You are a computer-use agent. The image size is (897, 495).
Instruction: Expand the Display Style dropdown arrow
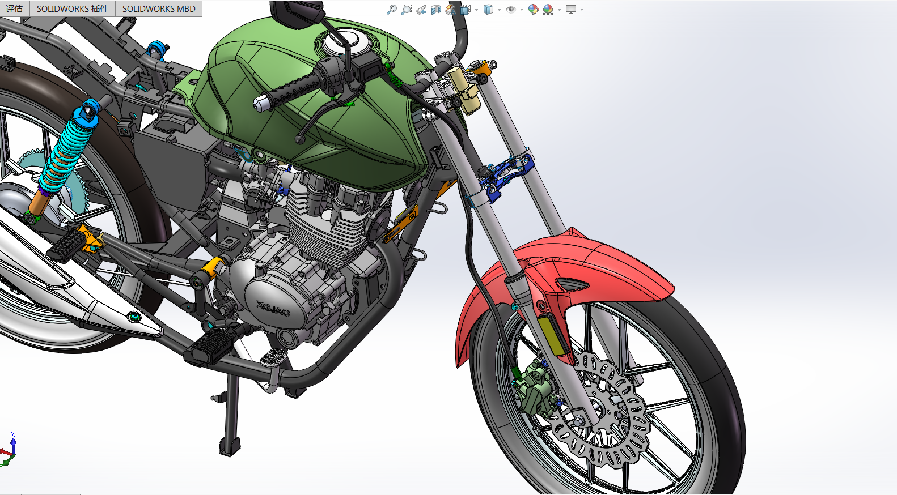[499, 10]
